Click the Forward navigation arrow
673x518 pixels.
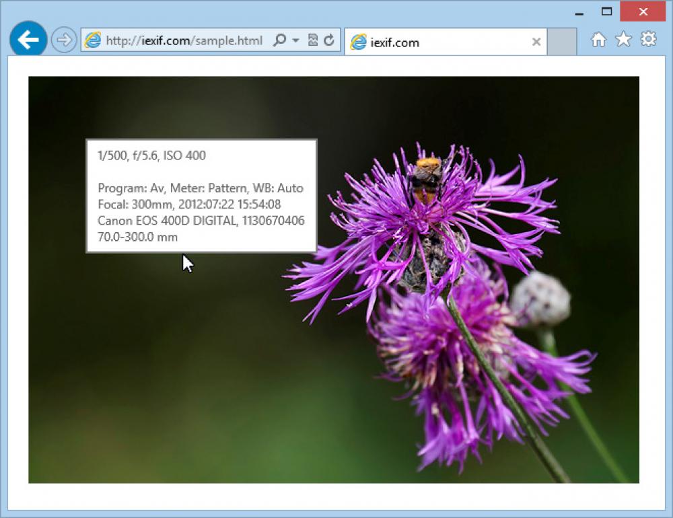64,39
